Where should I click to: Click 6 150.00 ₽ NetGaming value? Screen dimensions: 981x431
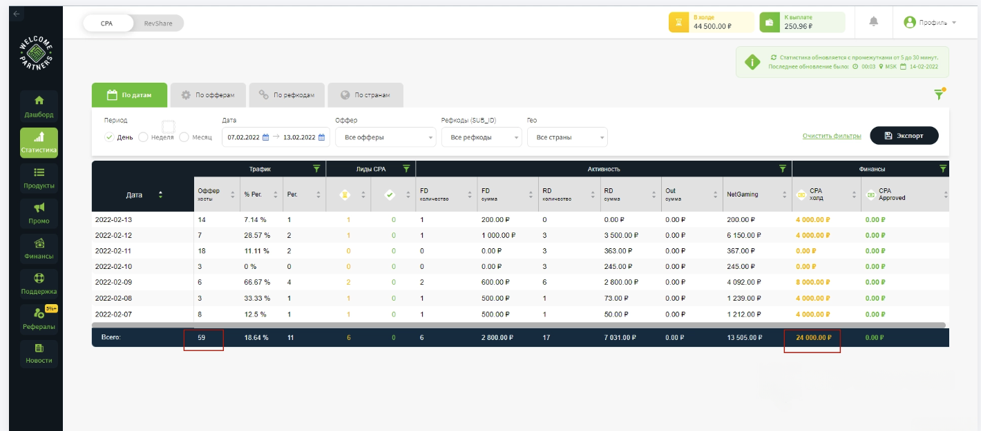[x=744, y=235]
